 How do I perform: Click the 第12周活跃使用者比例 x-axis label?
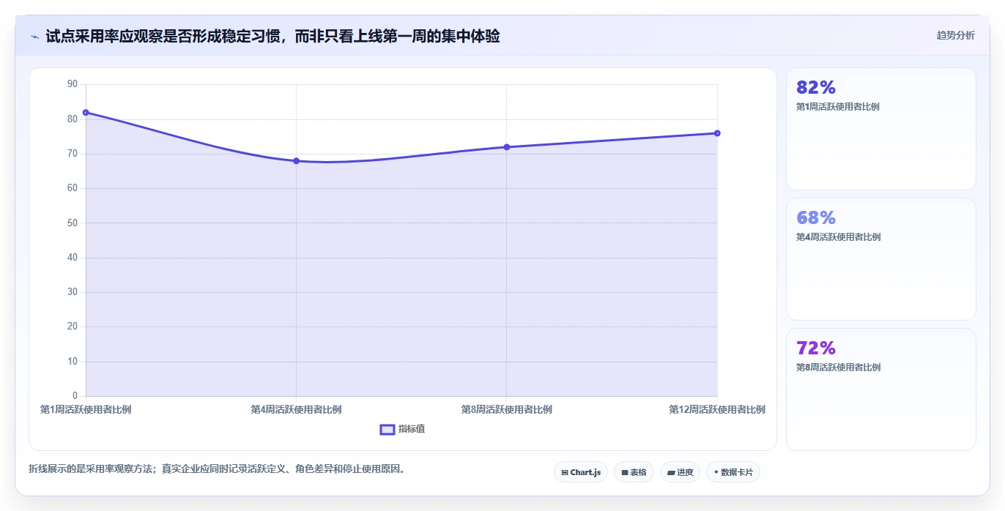(717, 409)
